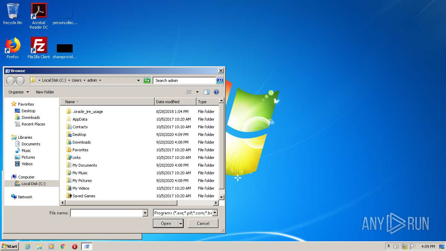
Task: Select Local Disk (C:) in navigation pane
Action: pos(33,184)
